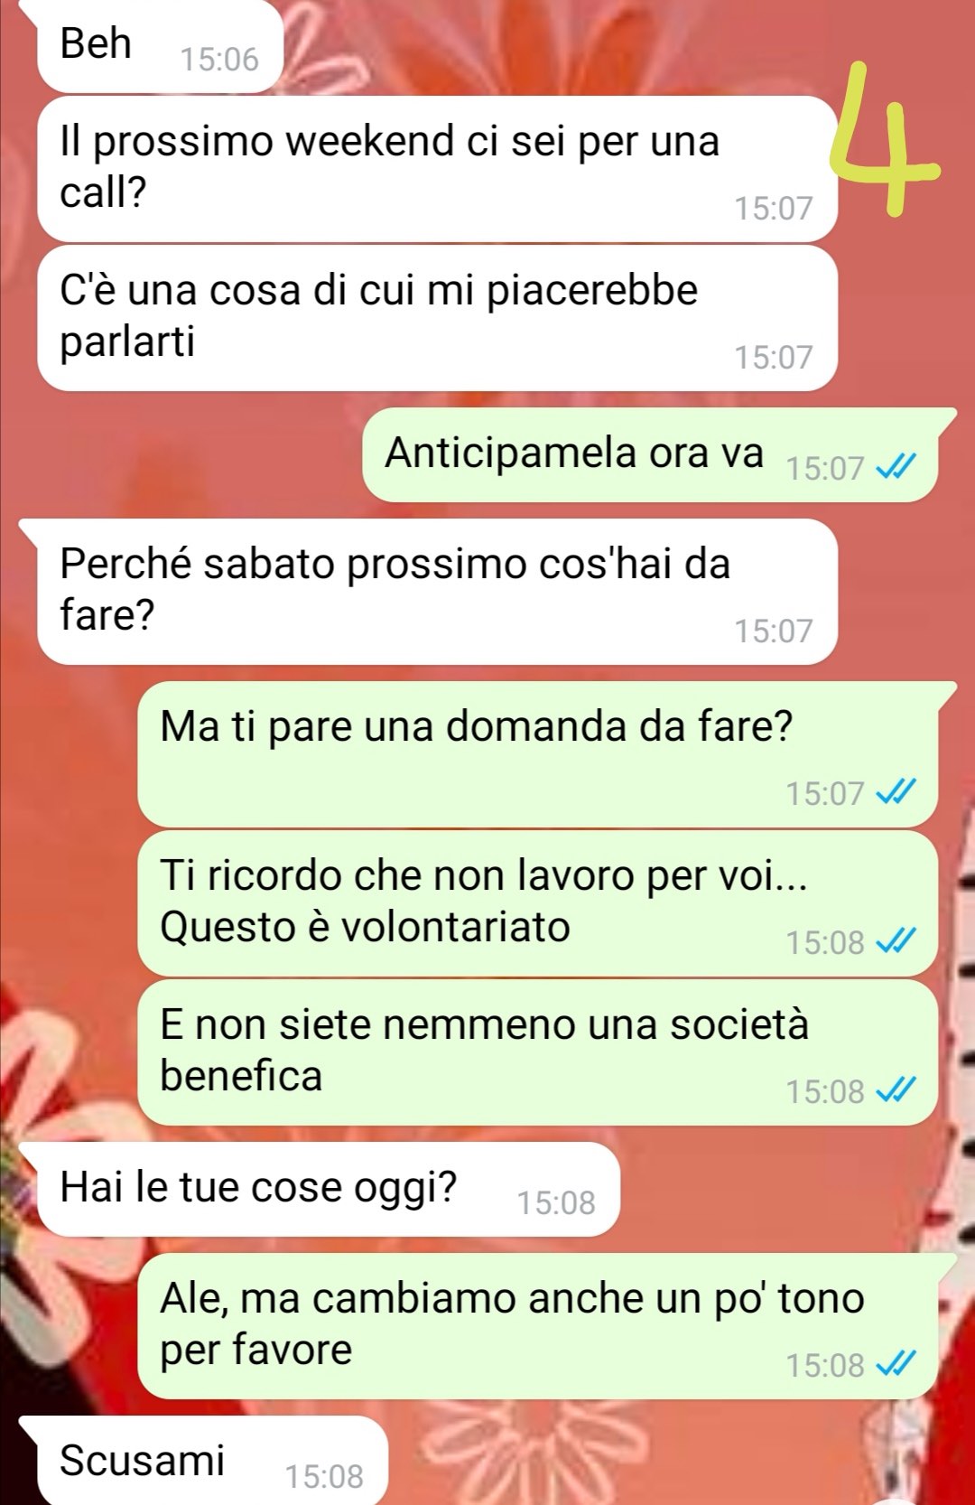Click the blue read ticks beside 'Anticipamela ora va'
The width and height of the screenshot is (975, 1505).
pyautogui.click(x=896, y=467)
